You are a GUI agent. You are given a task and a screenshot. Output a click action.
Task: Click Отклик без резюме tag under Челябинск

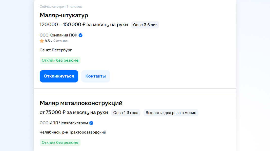[x=60, y=142]
